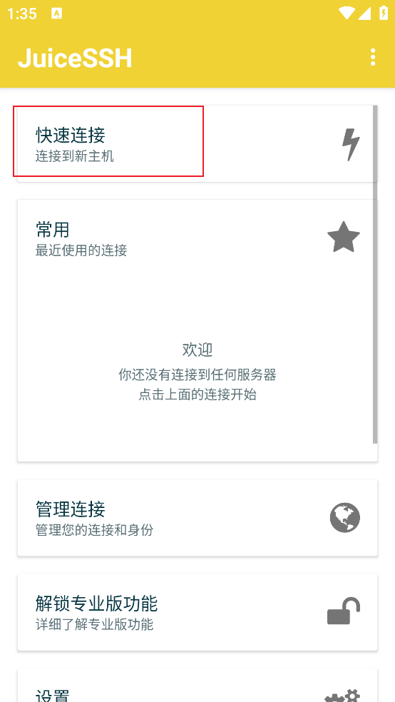Open 快速连接 to connect new host

[x=197, y=143]
